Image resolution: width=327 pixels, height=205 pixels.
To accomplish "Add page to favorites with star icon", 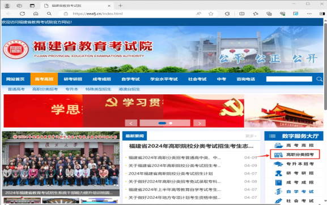I will pyautogui.click(x=211, y=14).
